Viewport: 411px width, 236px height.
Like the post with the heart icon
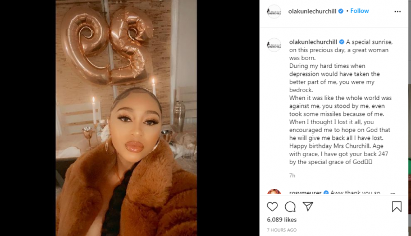(x=272, y=207)
